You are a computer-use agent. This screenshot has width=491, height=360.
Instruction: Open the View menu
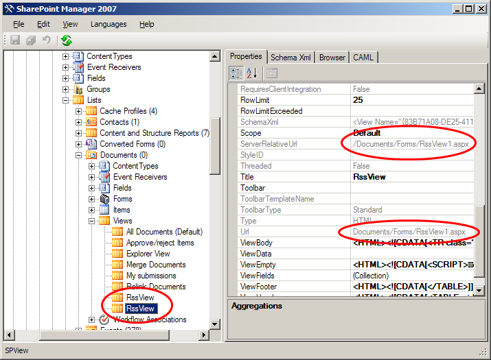pos(70,24)
